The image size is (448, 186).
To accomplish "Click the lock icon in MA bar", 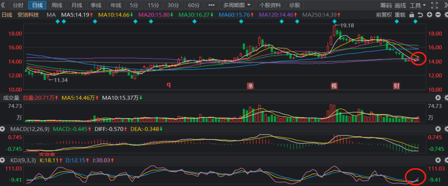I will point(411,14).
